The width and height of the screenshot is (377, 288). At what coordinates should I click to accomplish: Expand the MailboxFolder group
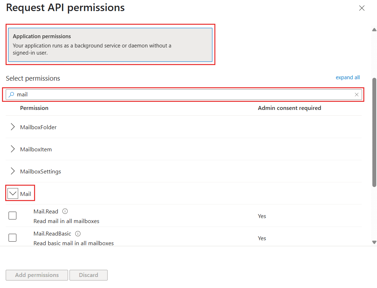13,127
